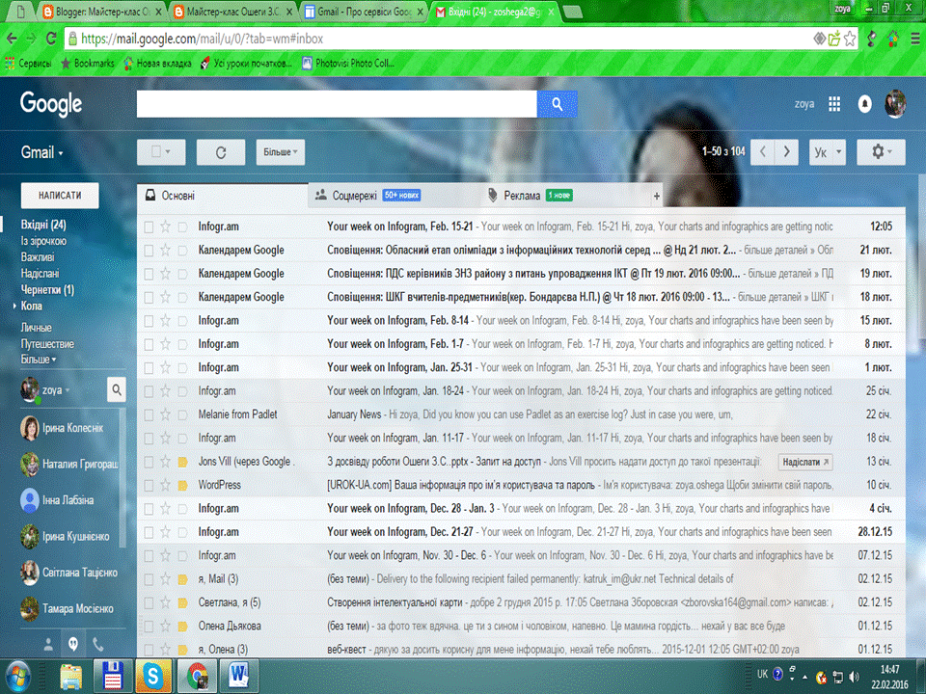This screenshot has height=694, width=926.
Task: Go back in browser
Action: pos(12,39)
